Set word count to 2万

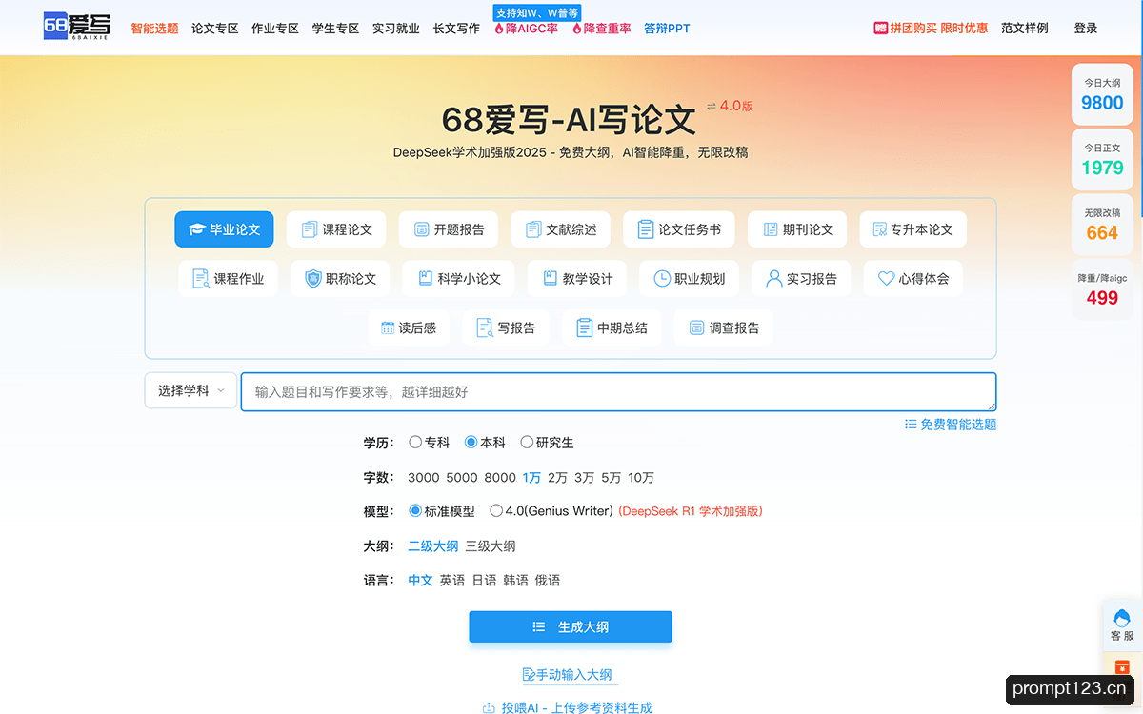557,478
